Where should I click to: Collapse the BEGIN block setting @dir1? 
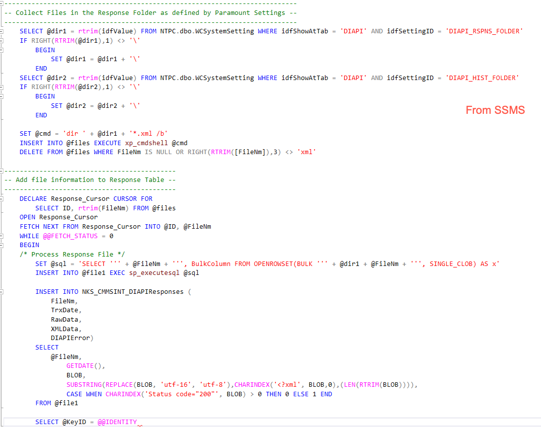pos(1,50)
